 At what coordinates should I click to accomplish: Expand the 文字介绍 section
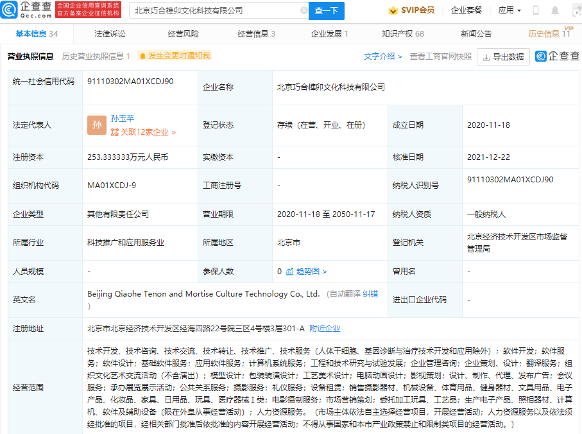pos(383,56)
